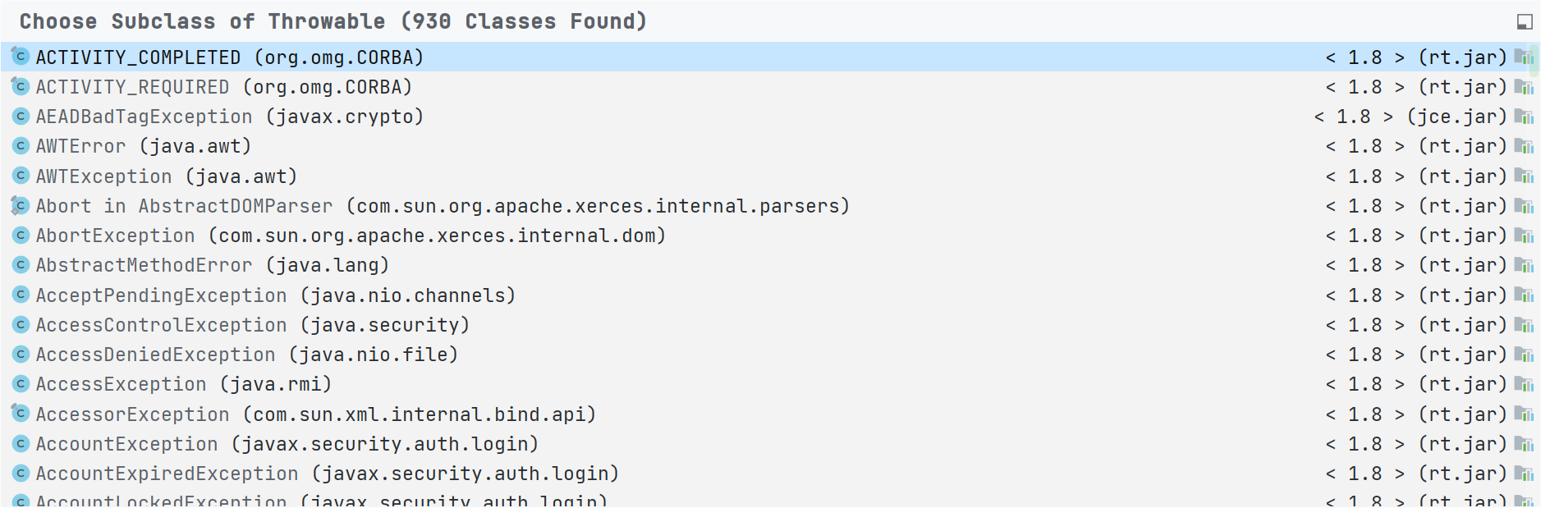
Task: Select AcceptPendingException in java.nio.channels
Action: (x=770, y=295)
